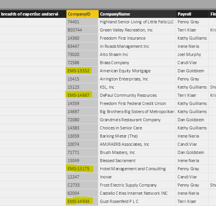Click CompanyID cell 15123
The width and height of the screenshot is (216, 206).
[x=82, y=87]
